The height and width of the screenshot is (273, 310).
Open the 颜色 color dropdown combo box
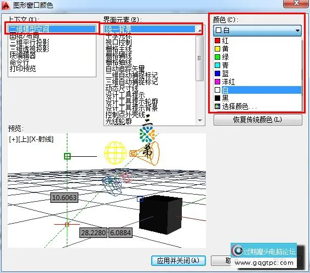coord(257,31)
